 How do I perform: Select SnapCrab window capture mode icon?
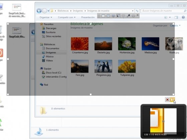pyautogui.click(x=103, y=16)
